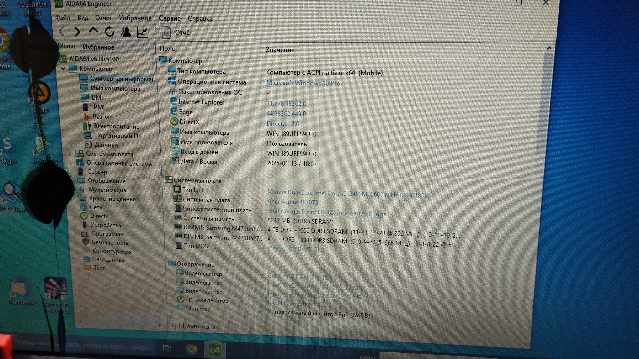Expand the Операционная система tree node
The height and width of the screenshot is (359, 639).
pos(71,163)
